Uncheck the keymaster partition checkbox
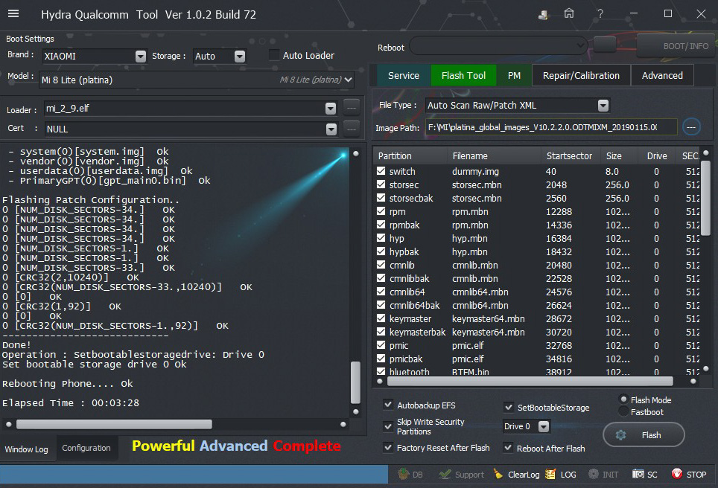718x488 pixels. pyautogui.click(x=381, y=318)
